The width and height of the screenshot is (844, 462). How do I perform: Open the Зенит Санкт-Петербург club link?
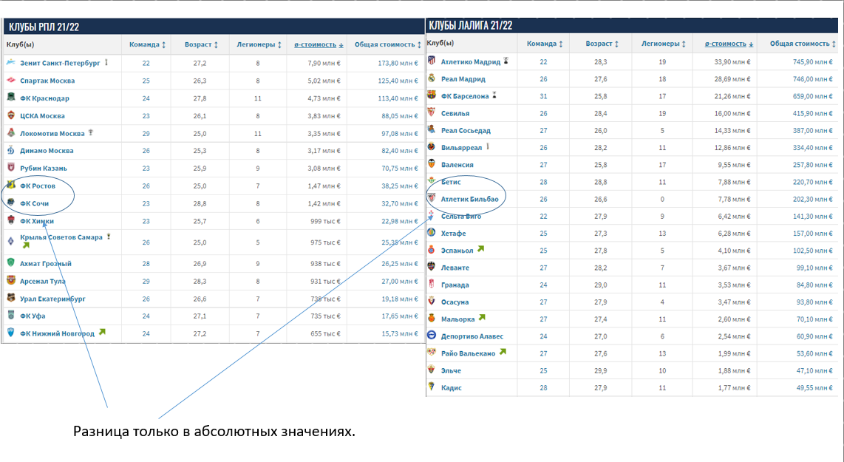click(60, 63)
